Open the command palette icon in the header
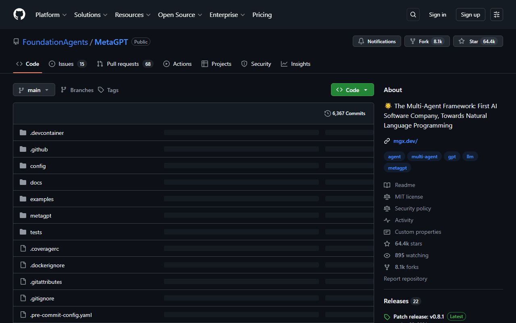516x323 pixels. tap(496, 15)
